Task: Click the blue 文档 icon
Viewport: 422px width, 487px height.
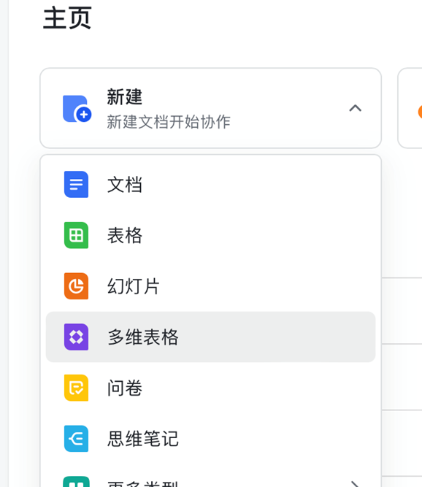Action: [x=76, y=184]
